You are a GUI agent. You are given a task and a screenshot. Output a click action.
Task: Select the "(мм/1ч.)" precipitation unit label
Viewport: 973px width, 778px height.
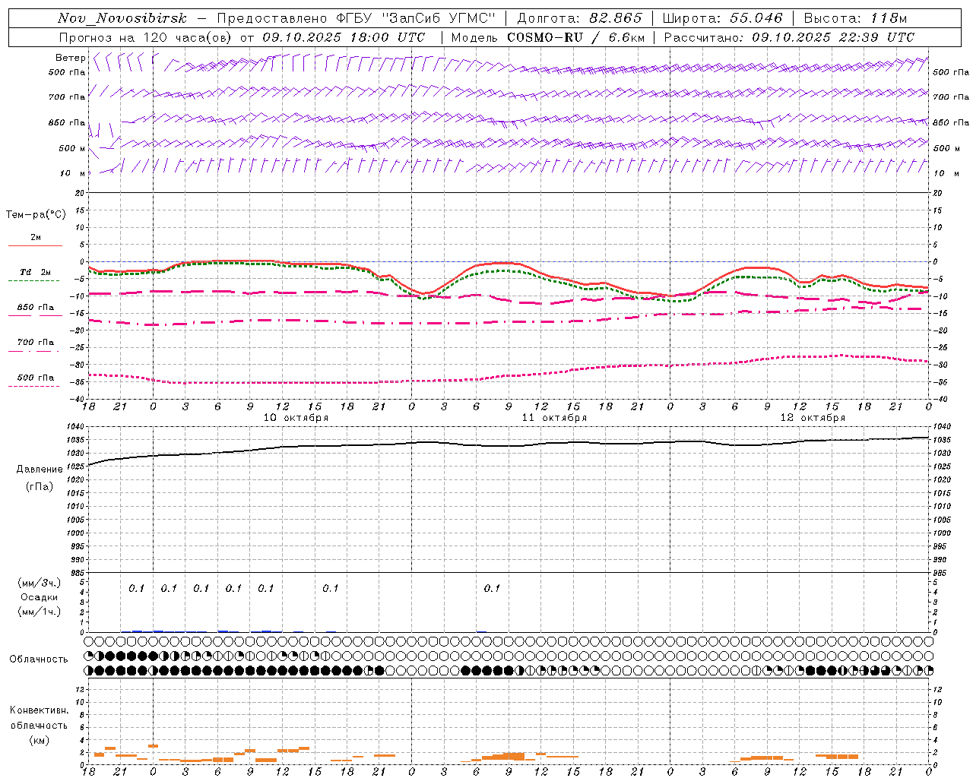click(x=40, y=612)
